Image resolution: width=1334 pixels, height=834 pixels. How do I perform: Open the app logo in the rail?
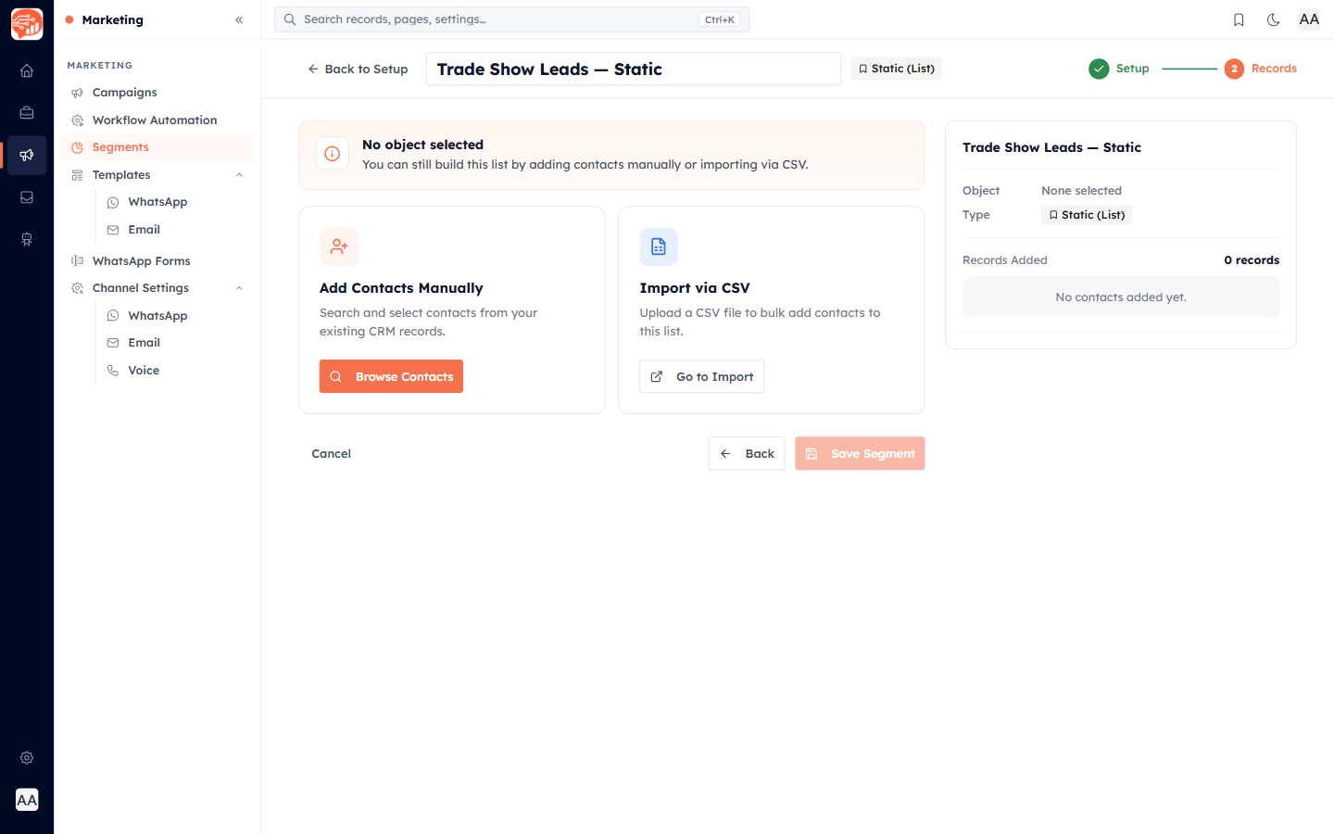click(27, 24)
